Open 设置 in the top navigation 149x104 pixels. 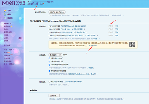click(x=37, y=4)
